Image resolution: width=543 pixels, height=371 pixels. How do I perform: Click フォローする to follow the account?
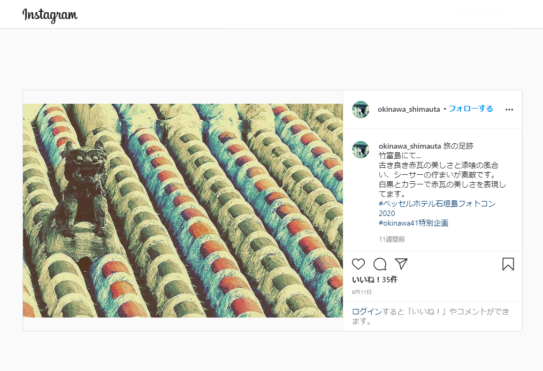(x=471, y=109)
